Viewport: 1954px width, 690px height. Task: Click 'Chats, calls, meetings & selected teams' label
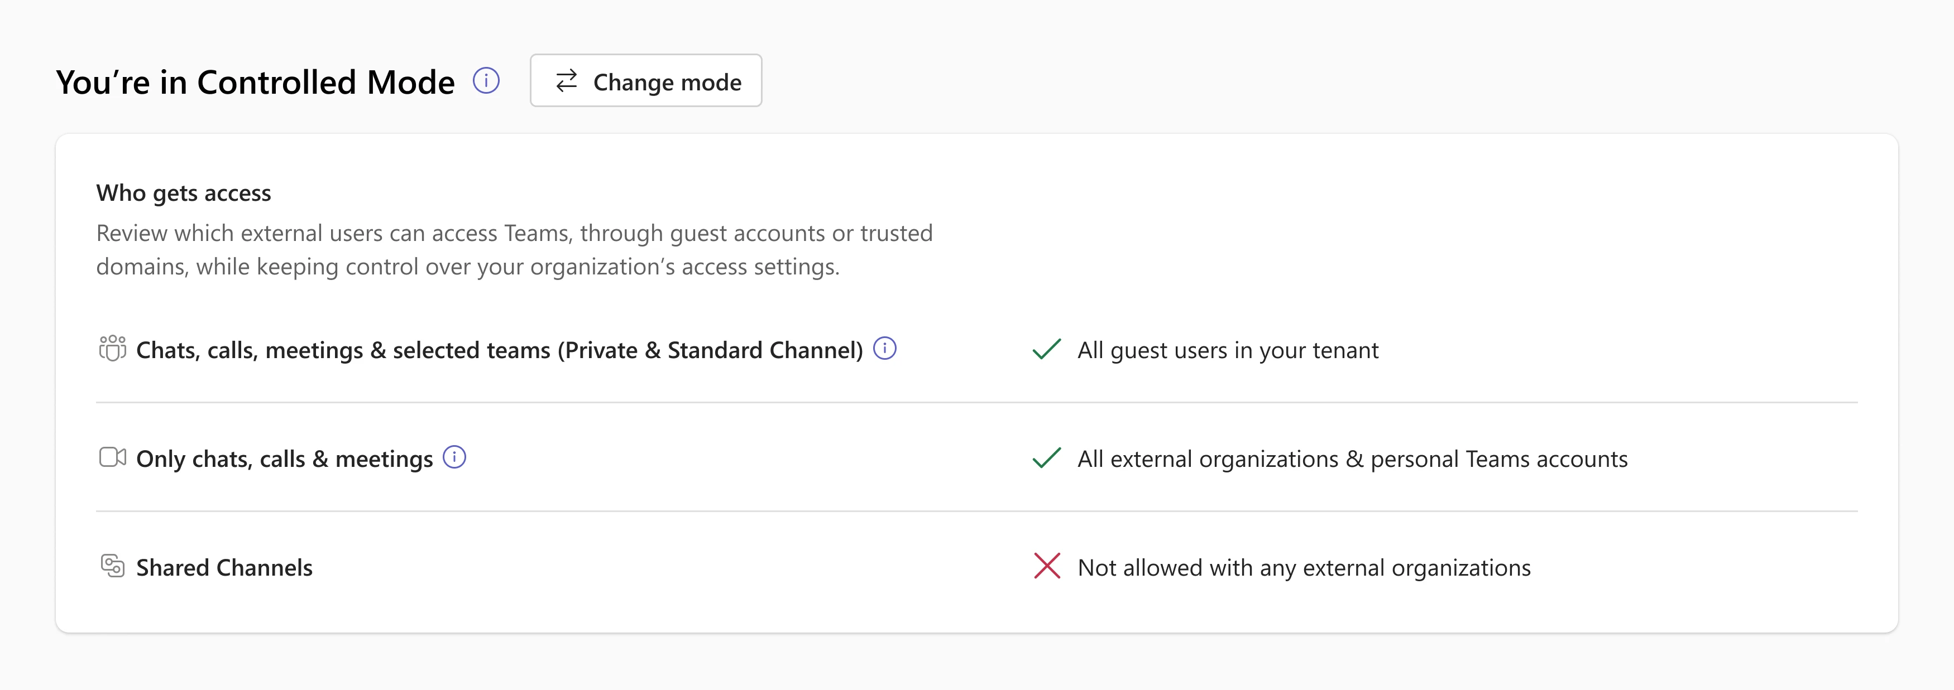pyautogui.click(x=500, y=350)
